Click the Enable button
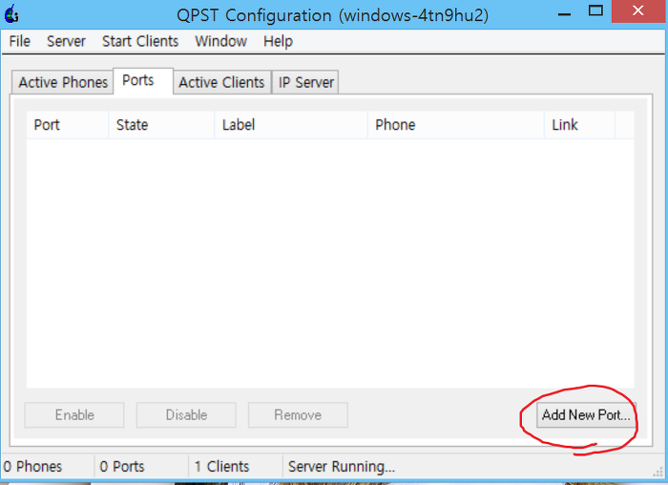The height and width of the screenshot is (485, 668). (x=74, y=415)
